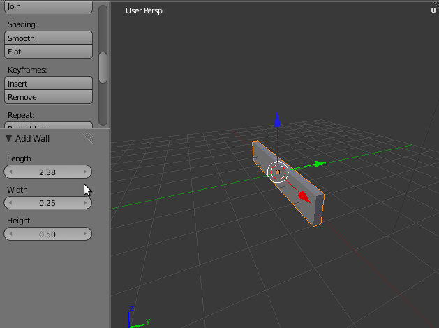Decrease Height with left arrow
The height and width of the screenshot is (328, 439).
pos(10,234)
